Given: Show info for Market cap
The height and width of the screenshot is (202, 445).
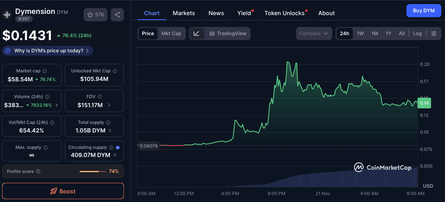Looking at the screenshot, I should click(45, 71).
